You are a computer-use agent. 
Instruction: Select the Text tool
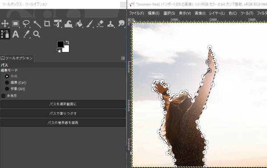click(16, 34)
